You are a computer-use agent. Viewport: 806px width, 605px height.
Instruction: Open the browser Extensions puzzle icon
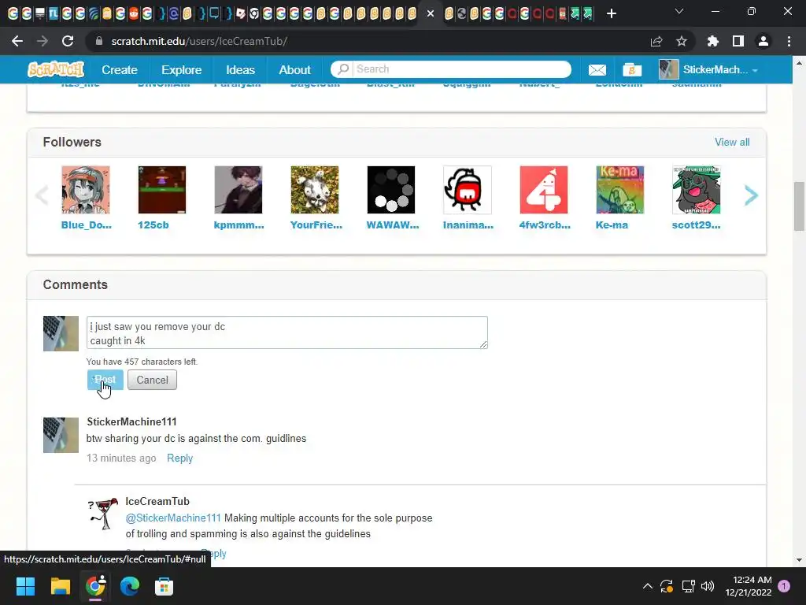click(712, 41)
